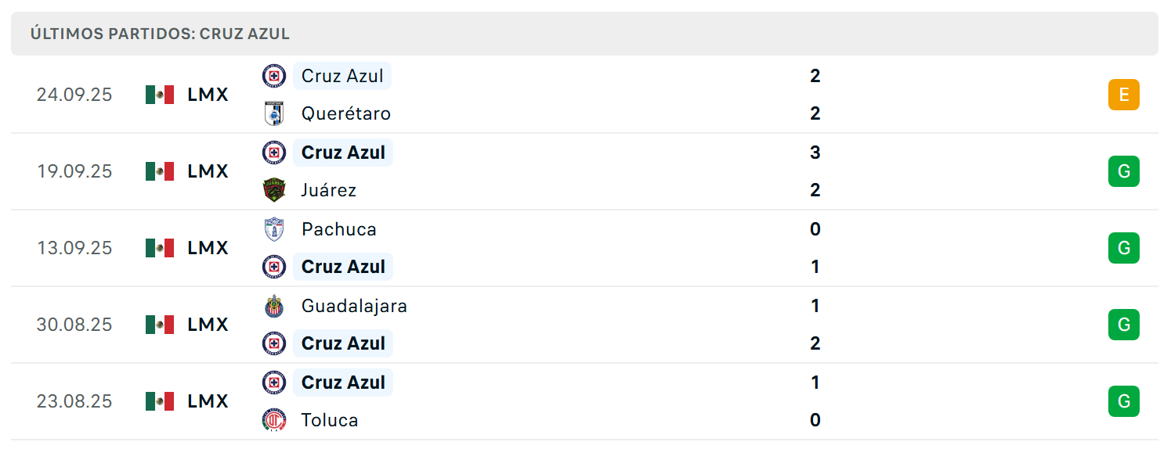The height and width of the screenshot is (449, 1171).
Task: Click the Últimos Partidos: Cruz Azul header
Action: 160,34
